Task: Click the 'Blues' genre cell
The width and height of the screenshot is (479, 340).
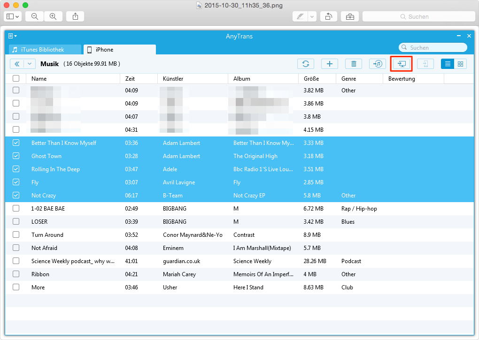Action: pyautogui.click(x=348, y=222)
